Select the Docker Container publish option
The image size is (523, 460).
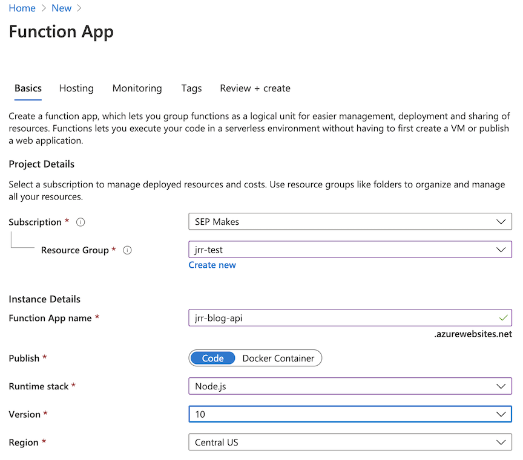pyautogui.click(x=278, y=358)
